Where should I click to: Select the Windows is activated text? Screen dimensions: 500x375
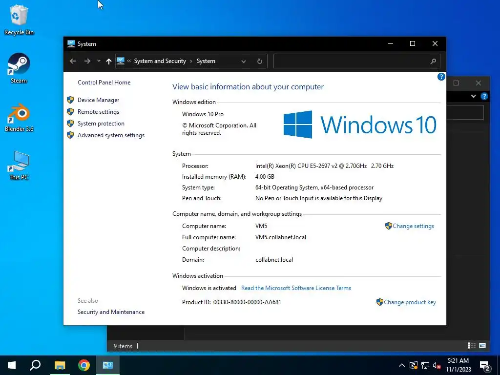209,288
